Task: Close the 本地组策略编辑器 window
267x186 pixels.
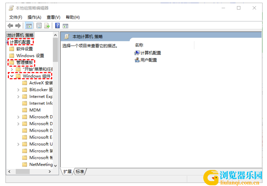Action: tap(254, 8)
